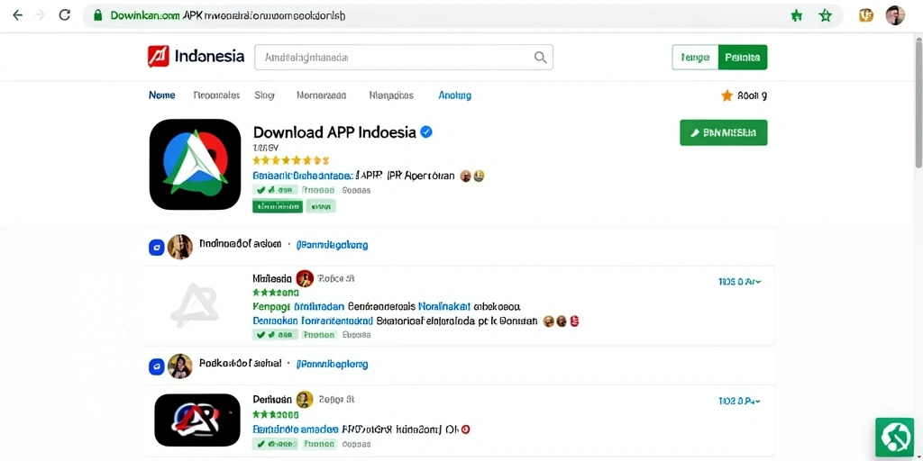
Task: Click the browser back arrow
Action: (18, 15)
